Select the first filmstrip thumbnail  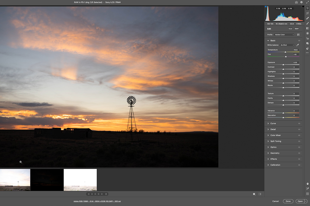point(15,179)
